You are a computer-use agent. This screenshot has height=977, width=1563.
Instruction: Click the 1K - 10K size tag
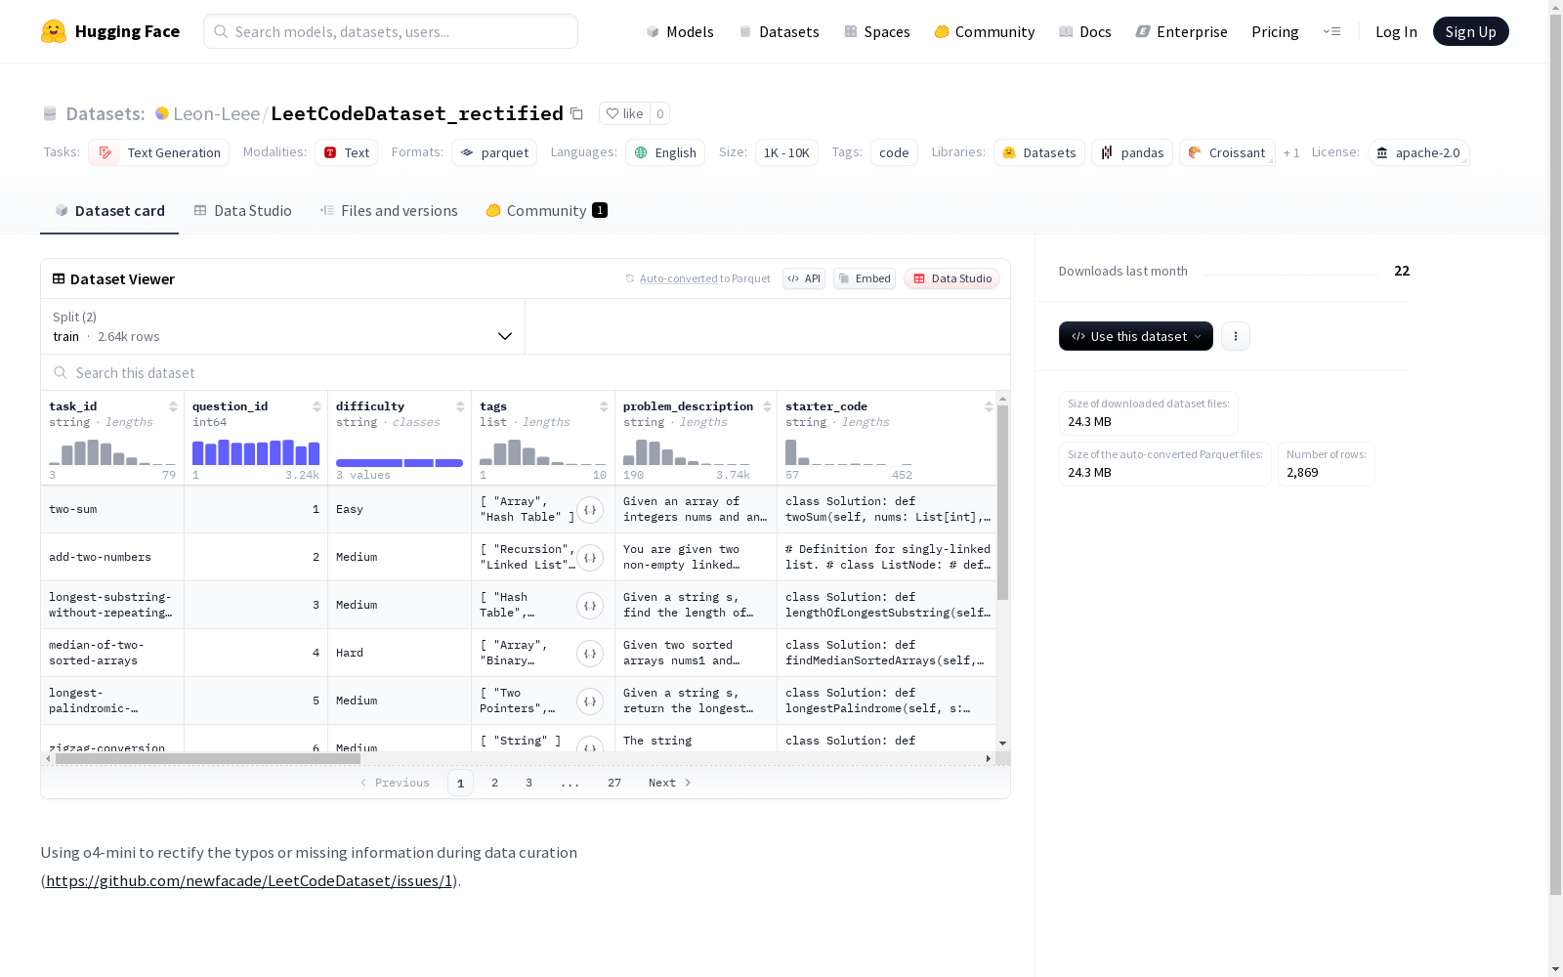(x=786, y=152)
